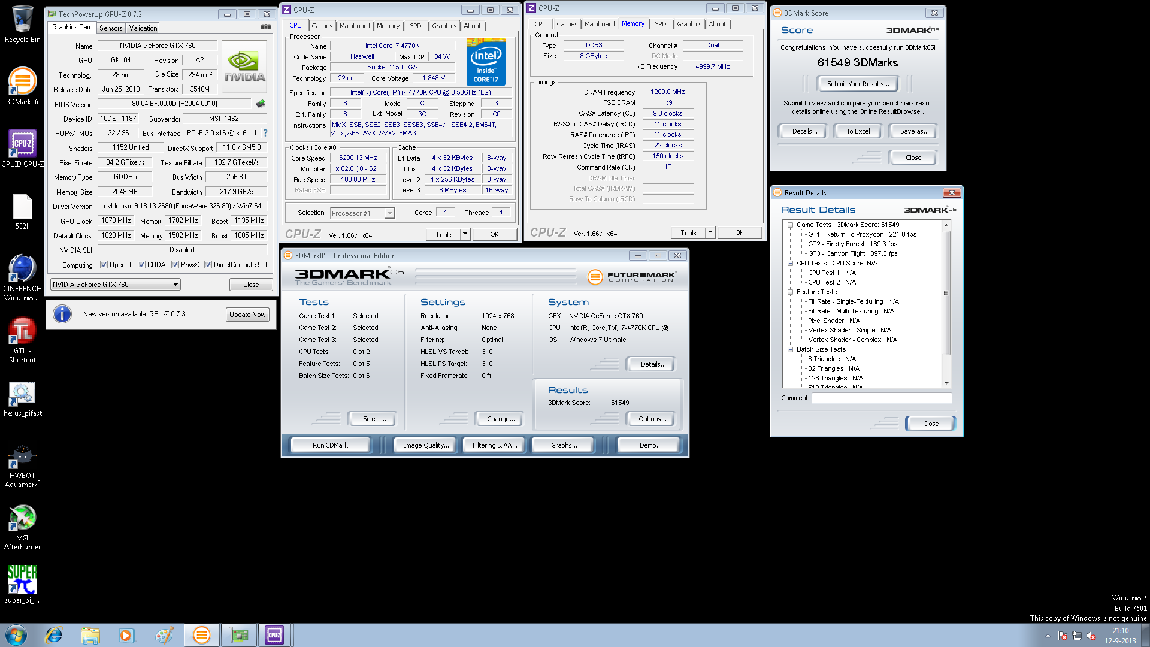The width and height of the screenshot is (1150, 647).
Task: Click the Comment input field
Action: point(881,398)
